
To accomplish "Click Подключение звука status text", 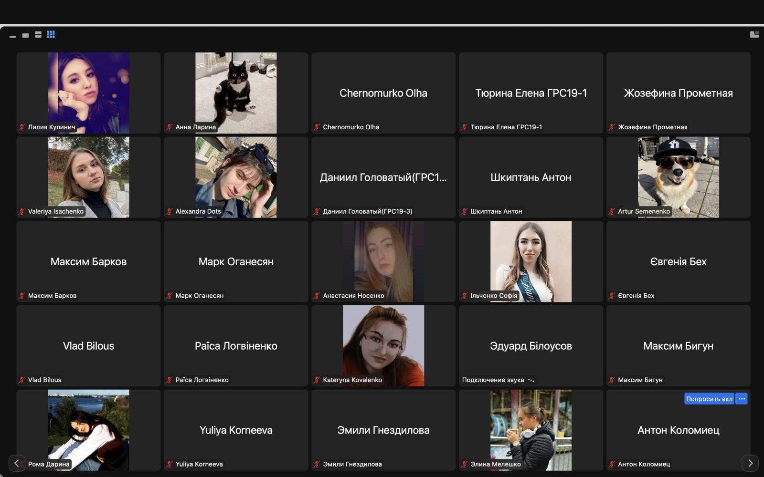I will pyautogui.click(x=493, y=380).
